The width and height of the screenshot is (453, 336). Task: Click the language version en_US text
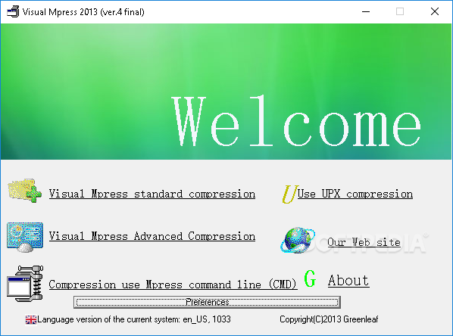[x=134, y=319]
